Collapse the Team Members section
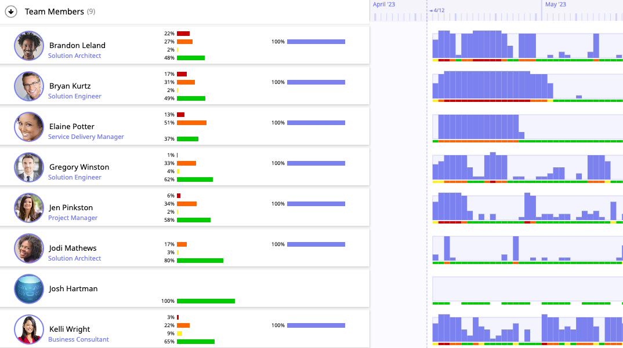623x348 pixels. pos(10,11)
